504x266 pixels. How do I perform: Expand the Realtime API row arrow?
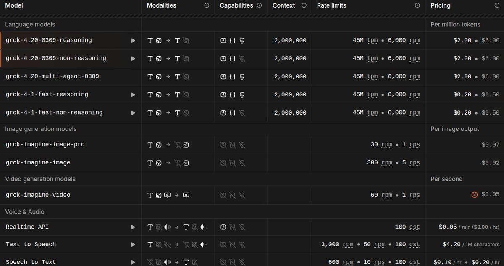[x=133, y=227]
